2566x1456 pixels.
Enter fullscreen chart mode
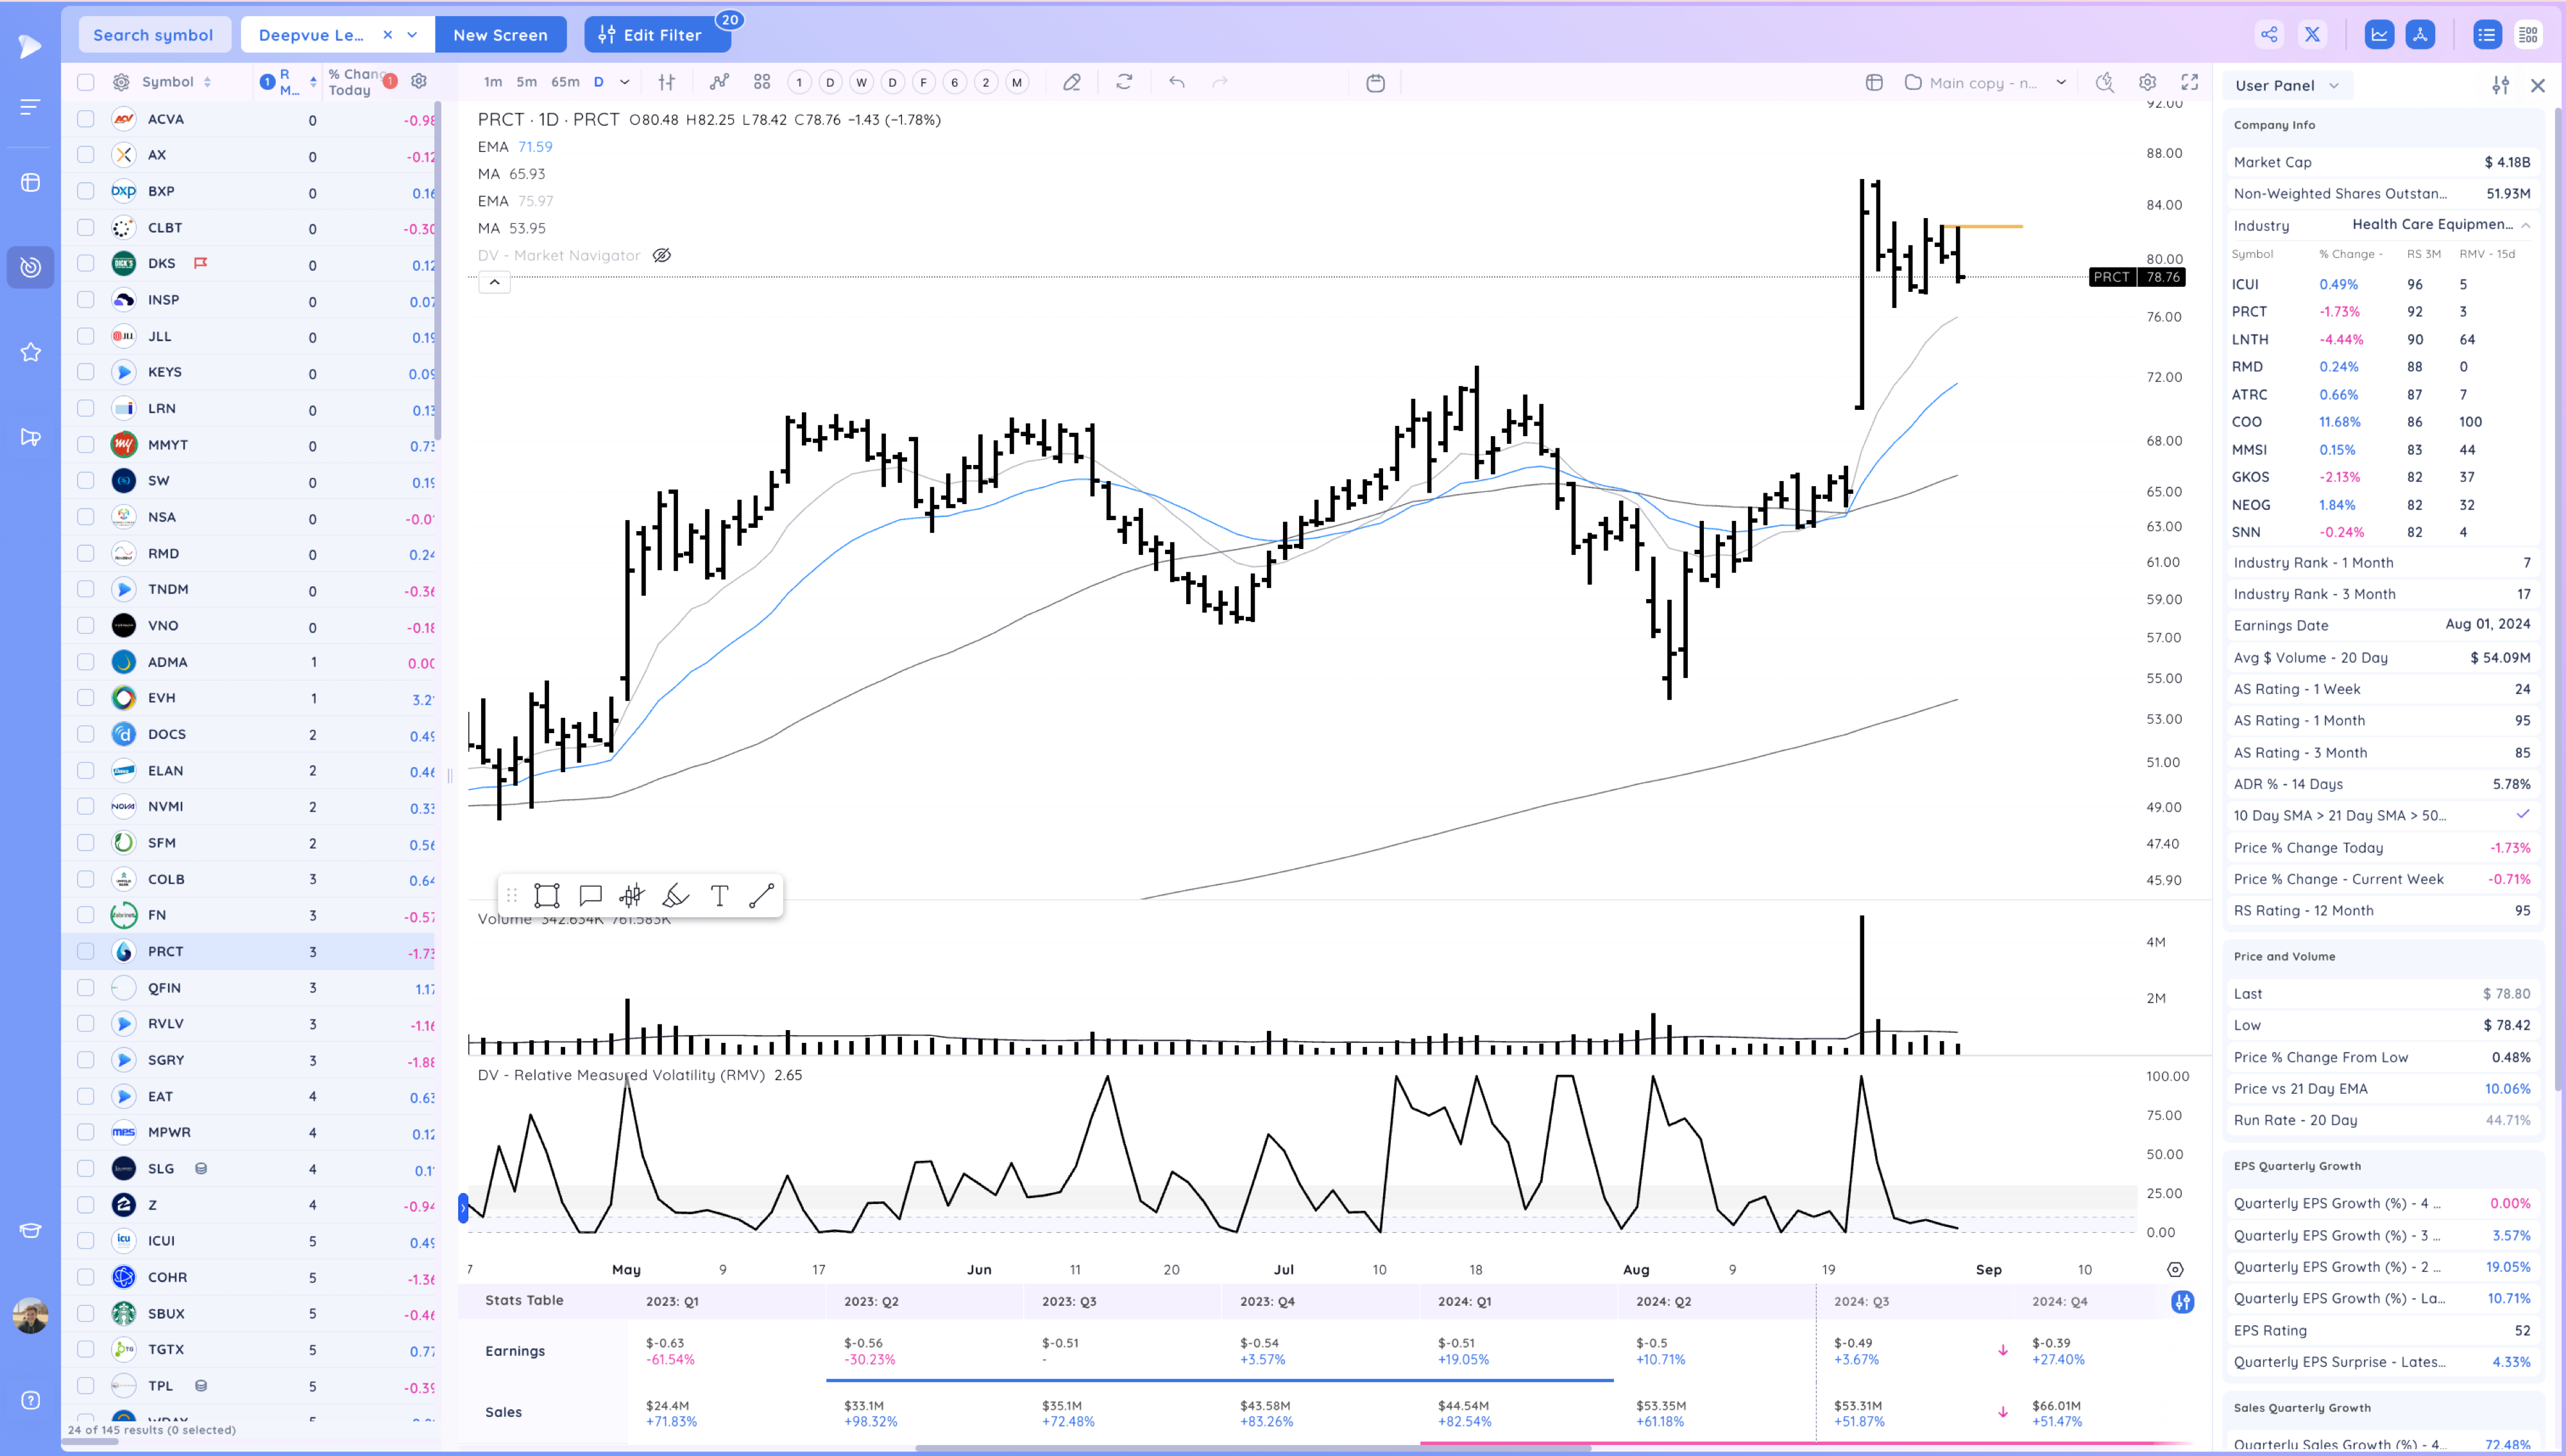coord(2190,82)
